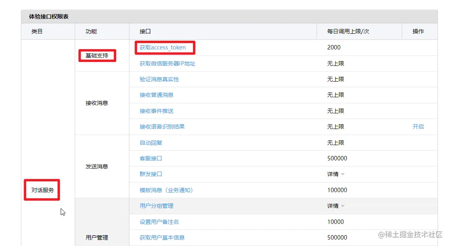This screenshot has width=450, height=246.
Task: Open the 接收普通消息 link
Action: pos(156,95)
